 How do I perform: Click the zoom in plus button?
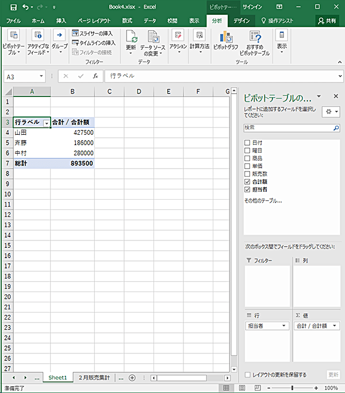[x=316, y=388]
